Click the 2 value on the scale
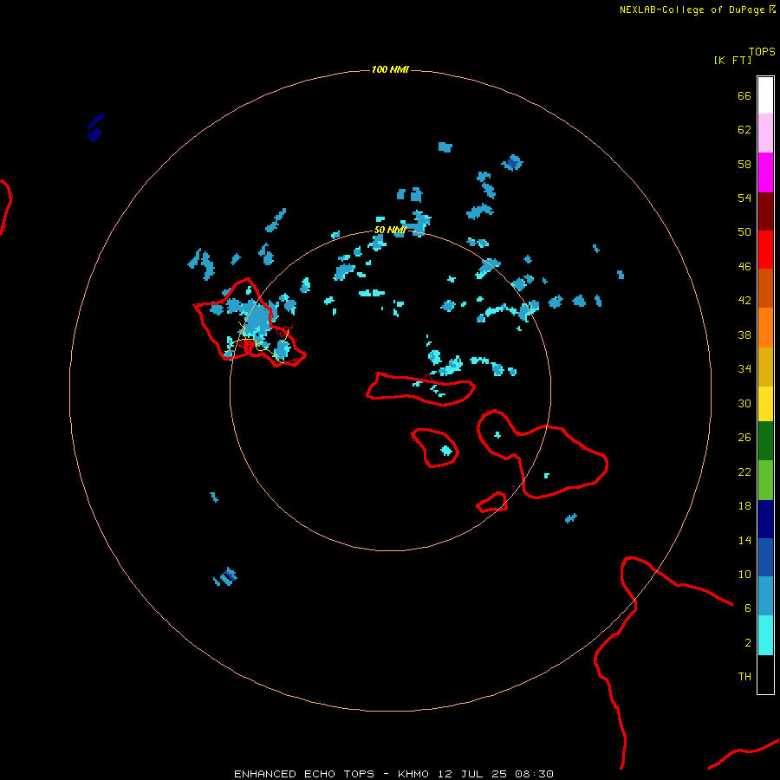780x780 pixels. point(748,643)
